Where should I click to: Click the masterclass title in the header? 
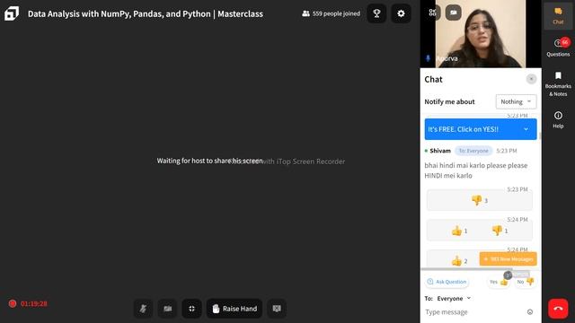(146, 14)
